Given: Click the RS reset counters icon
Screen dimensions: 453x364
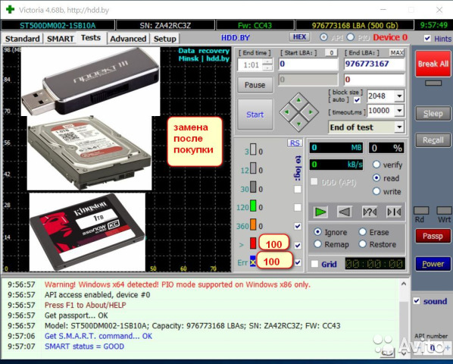Looking at the screenshot, I should click(295, 143).
